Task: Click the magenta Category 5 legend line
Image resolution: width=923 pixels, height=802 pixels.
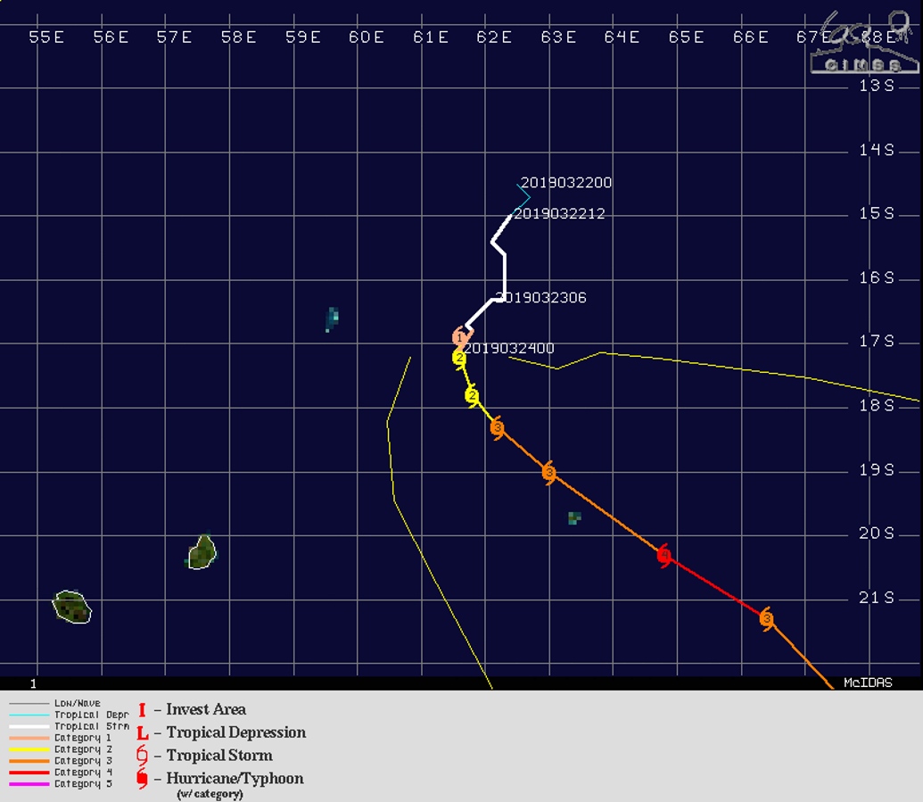Action: pos(29,784)
